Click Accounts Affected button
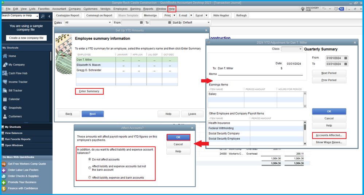The image size is (364, 195). 329,135
